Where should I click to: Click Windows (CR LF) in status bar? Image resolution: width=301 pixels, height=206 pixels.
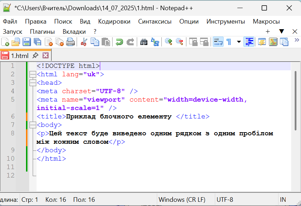click(x=182, y=200)
